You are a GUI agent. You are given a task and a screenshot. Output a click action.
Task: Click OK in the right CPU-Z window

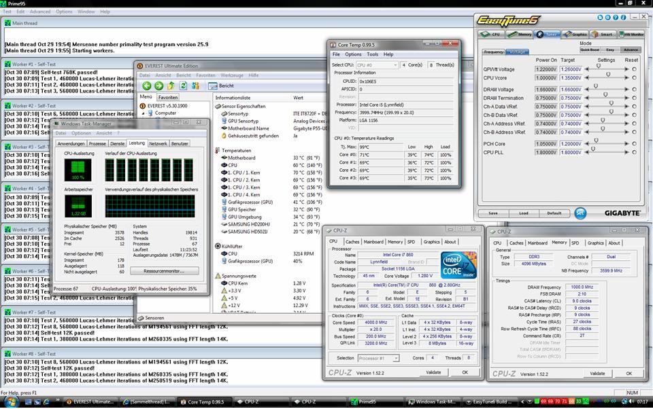(629, 374)
